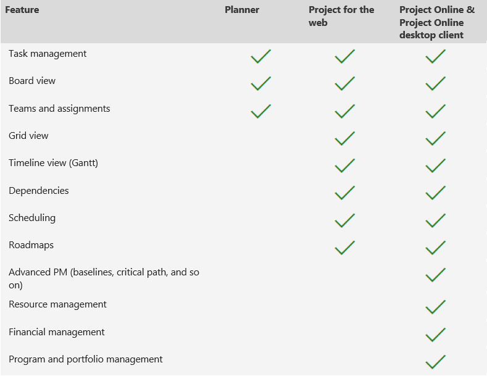Click the Program and portfolio management label
The image size is (487, 376).
(x=86, y=359)
